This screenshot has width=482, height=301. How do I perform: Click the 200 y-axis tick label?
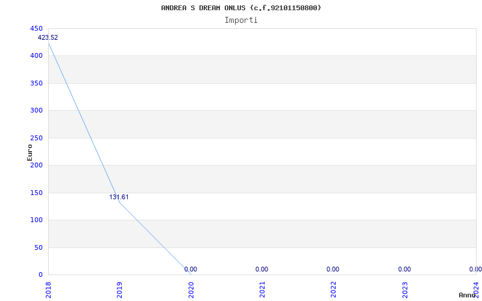point(36,165)
